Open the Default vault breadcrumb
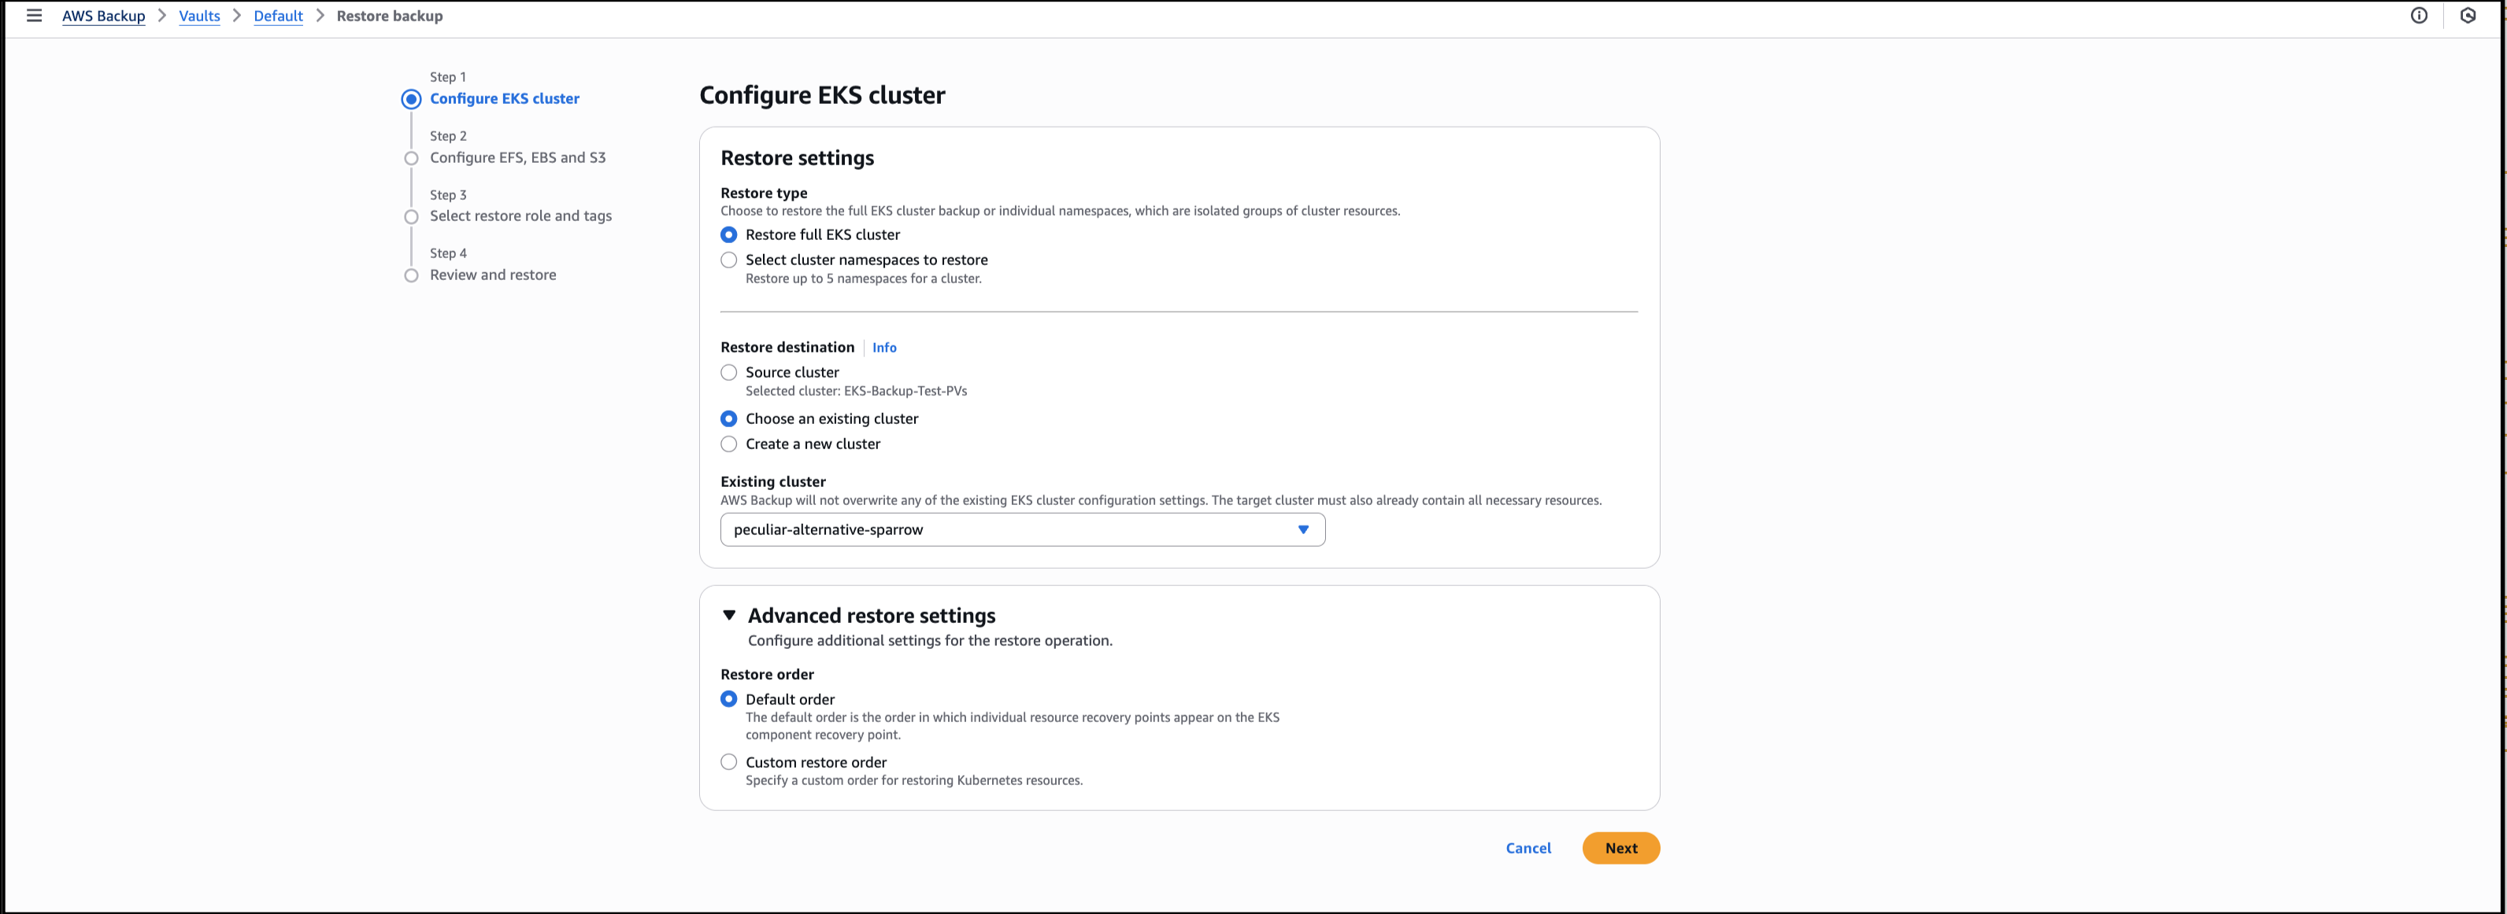This screenshot has height=914, width=2507. [279, 16]
